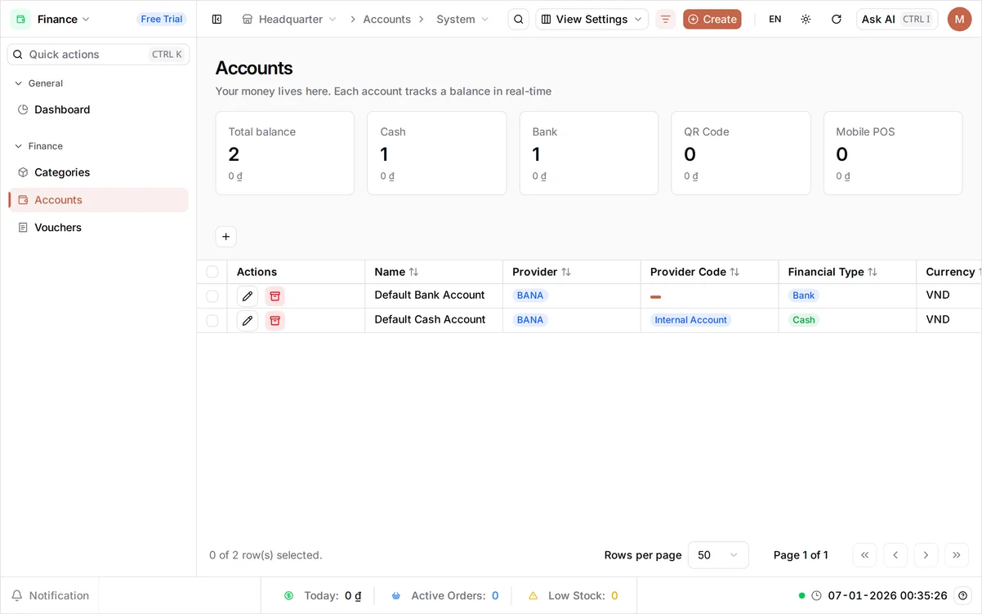
Task: Toggle the sidebar panel icon
Action: tap(216, 19)
